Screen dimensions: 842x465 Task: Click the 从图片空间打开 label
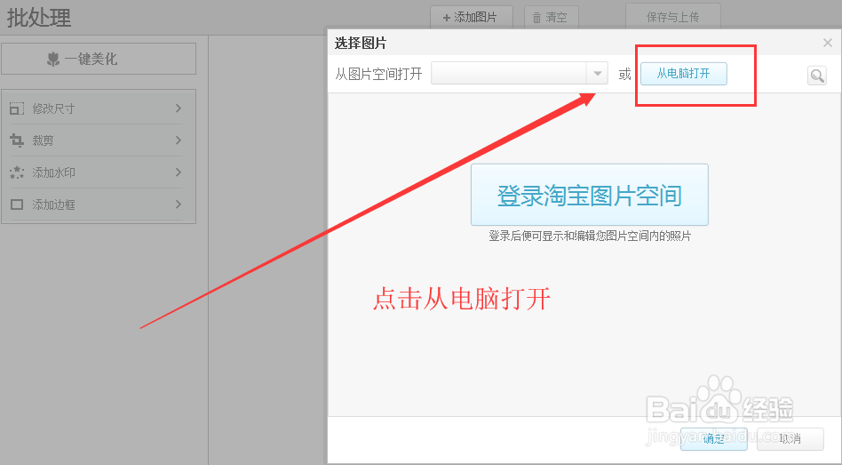pyautogui.click(x=378, y=74)
